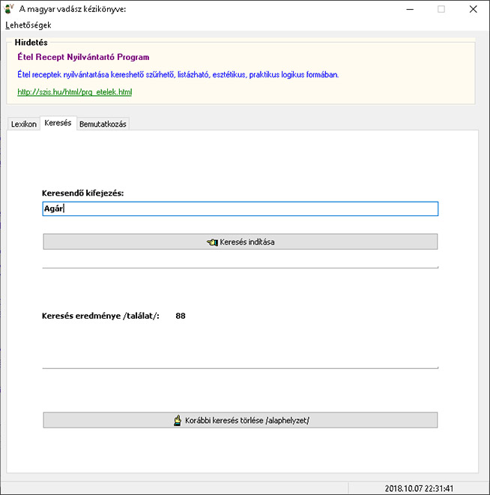
Task: Click the Keresés eredménye /találat/ label
Action: click(100, 316)
